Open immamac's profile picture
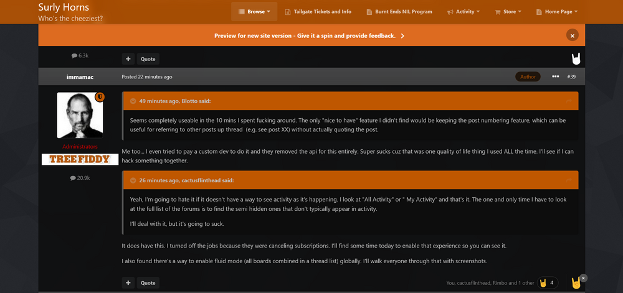This screenshot has height=293, width=623. point(80,115)
